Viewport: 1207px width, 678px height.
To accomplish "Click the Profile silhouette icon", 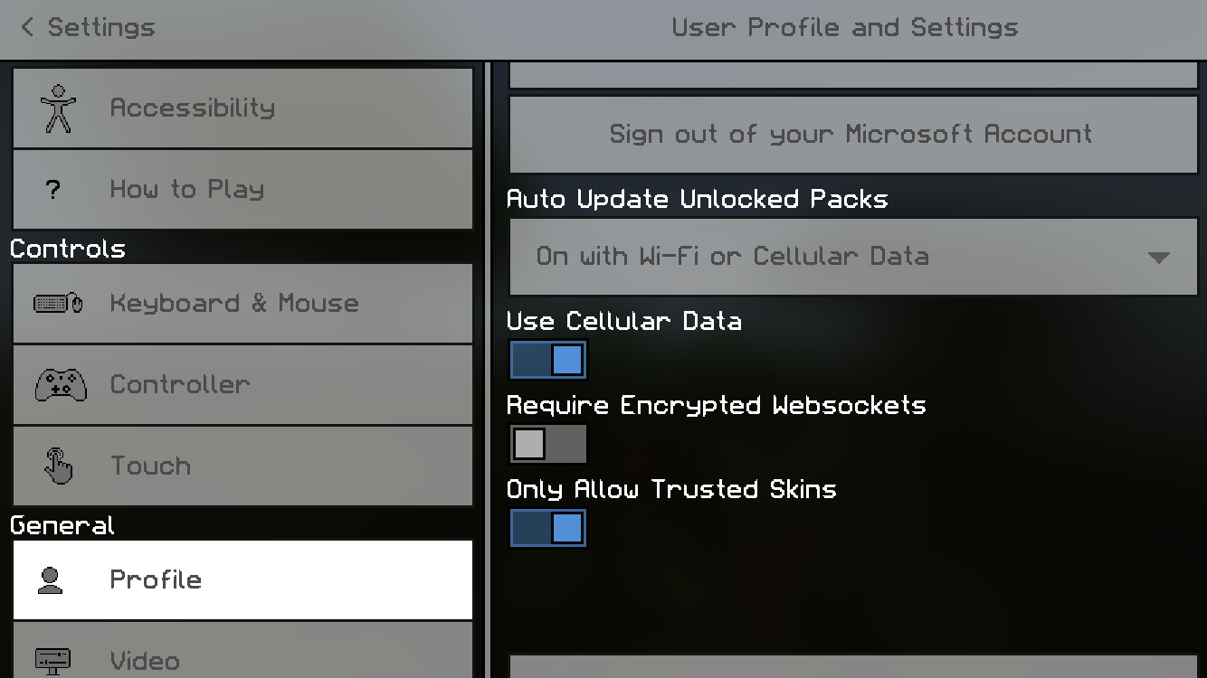I will tap(51, 580).
